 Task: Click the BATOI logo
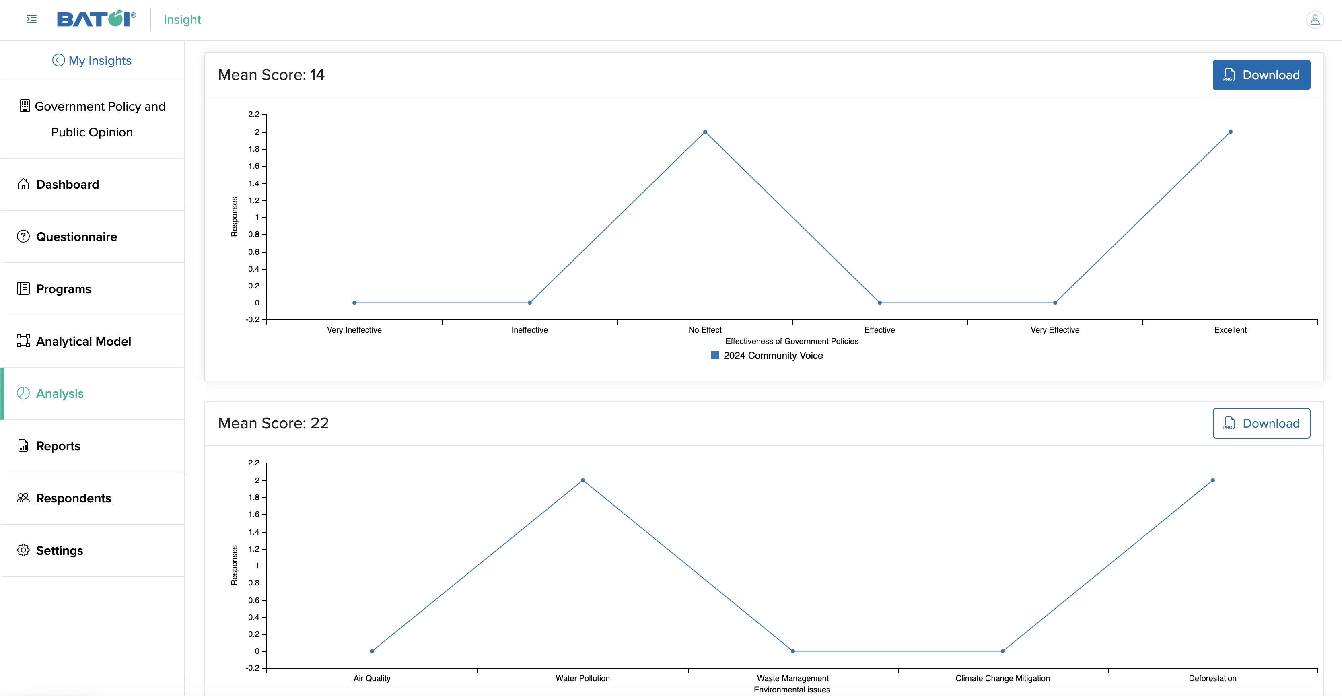97,19
